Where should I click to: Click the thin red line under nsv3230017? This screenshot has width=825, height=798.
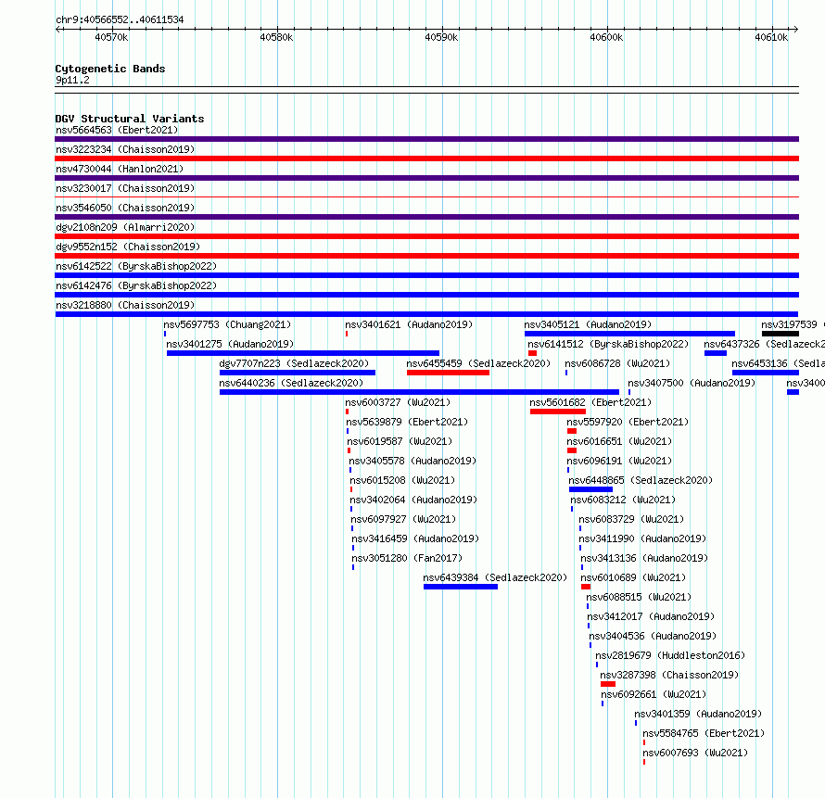coord(426,197)
